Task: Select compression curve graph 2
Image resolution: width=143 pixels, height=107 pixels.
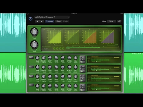Action: point(72,37)
